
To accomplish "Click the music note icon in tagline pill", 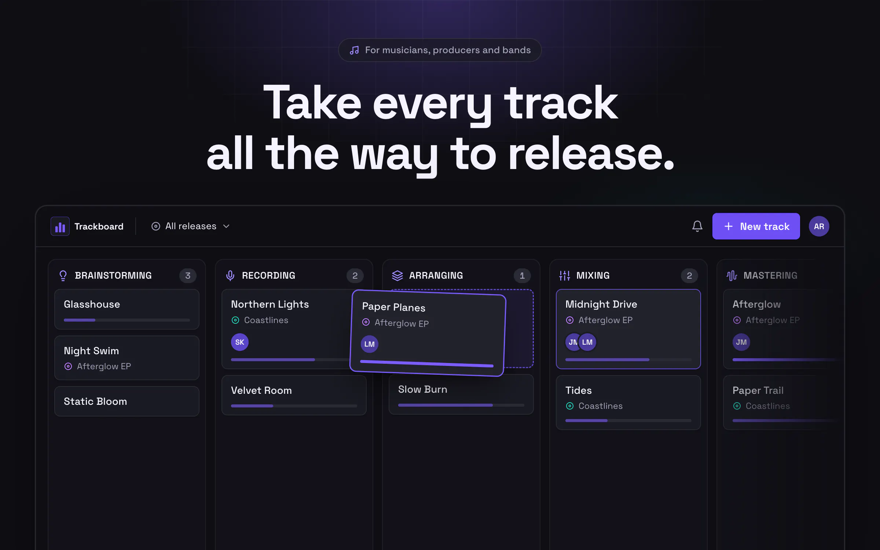I will 354,50.
